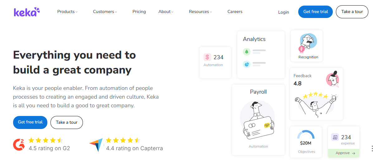The image size is (373, 160).
Task: Click hero Take a tour button
Action: pyautogui.click(x=67, y=122)
